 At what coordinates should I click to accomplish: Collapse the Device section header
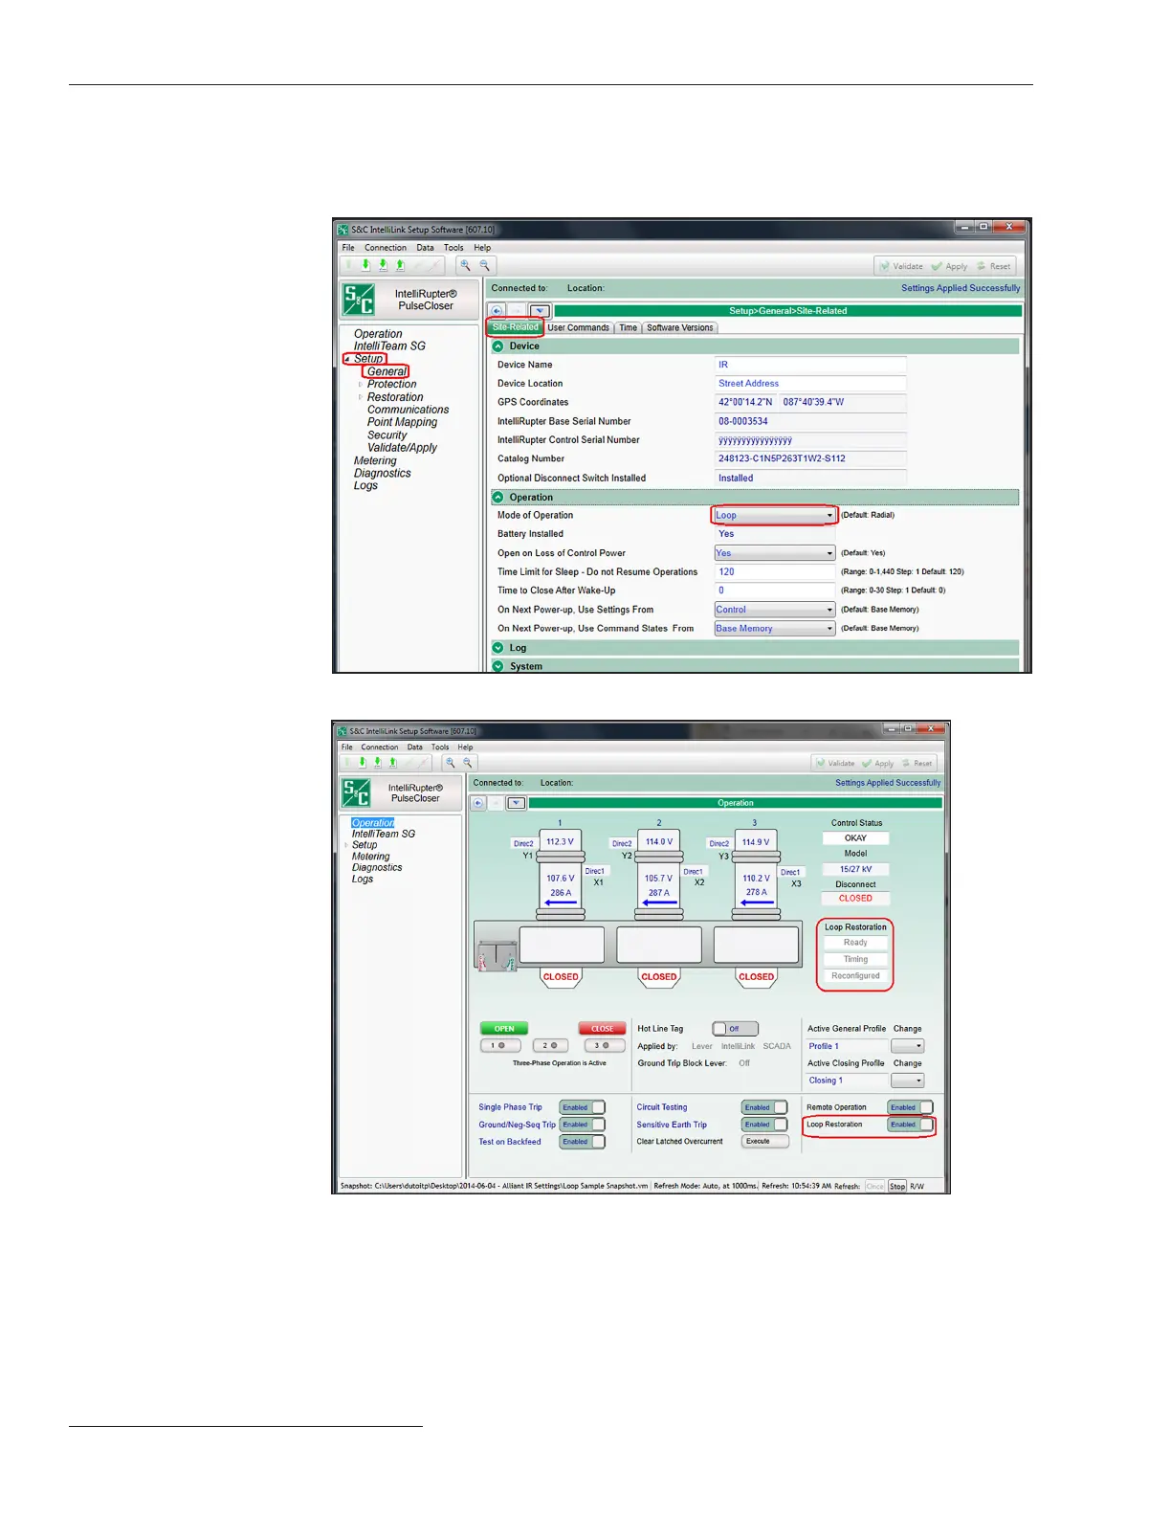tap(755, 346)
